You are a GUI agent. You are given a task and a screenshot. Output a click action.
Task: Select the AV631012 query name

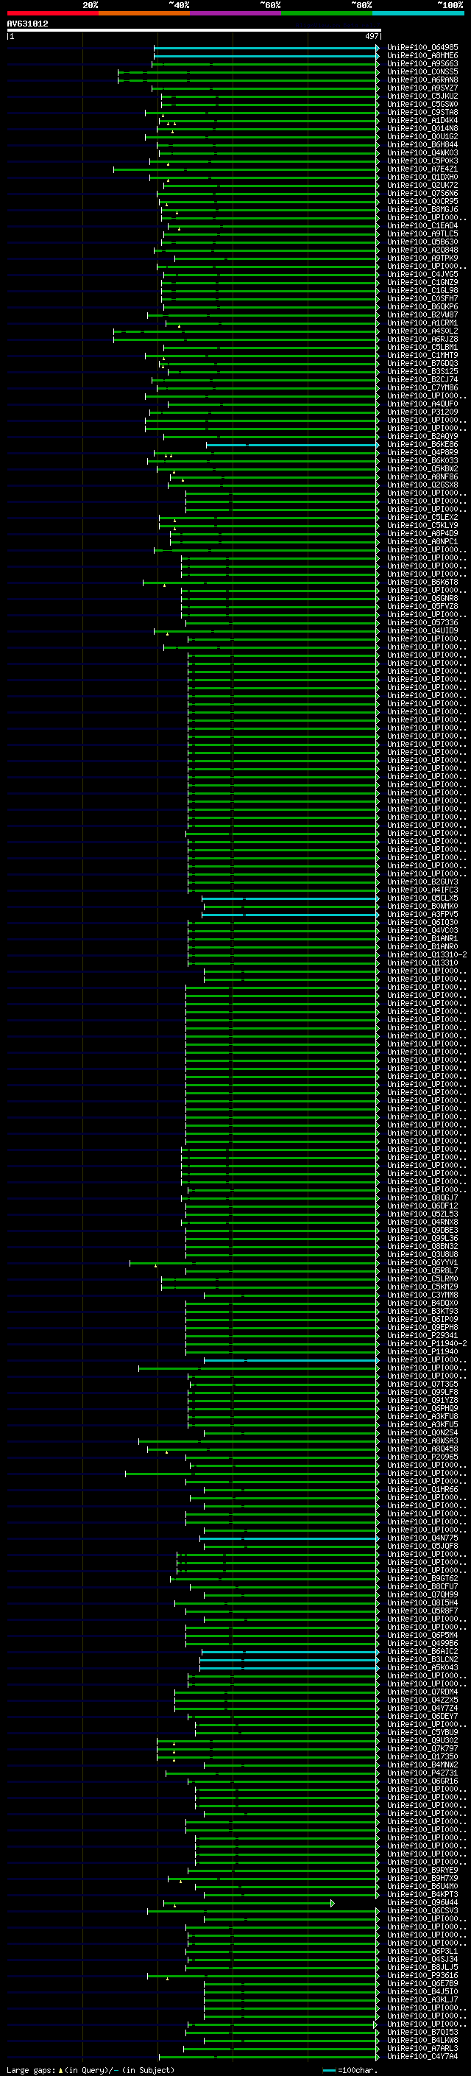[x=27, y=24]
